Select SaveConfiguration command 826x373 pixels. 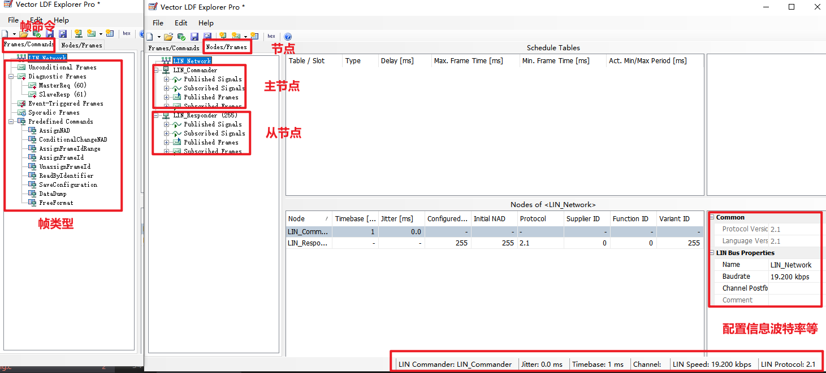(x=68, y=185)
